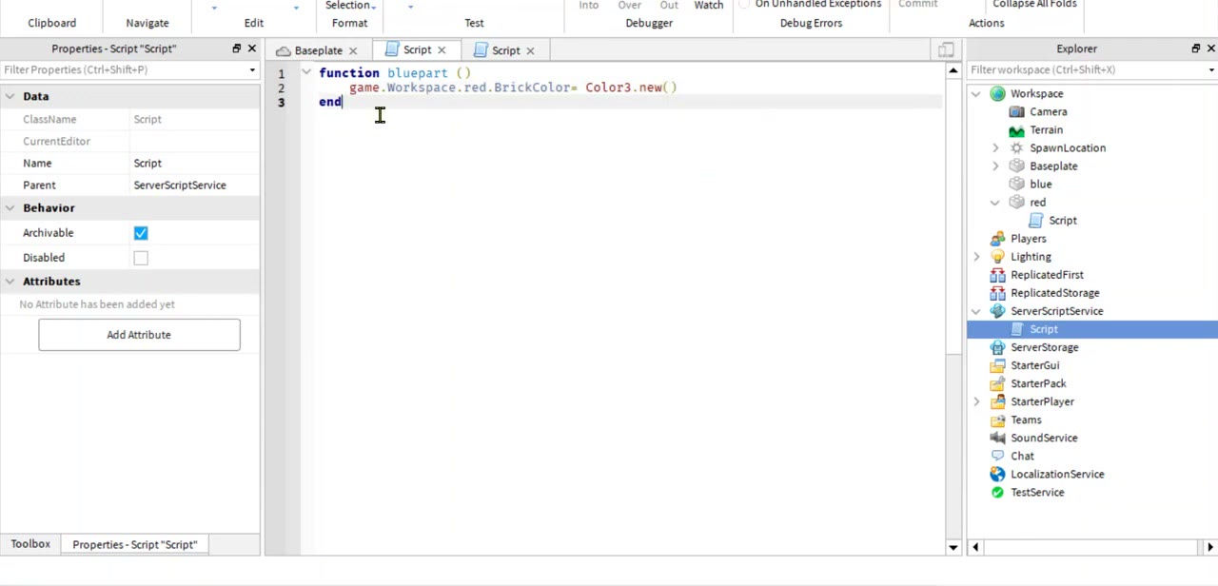Click the ServerStorage icon
1218x586 pixels.
coord(997,347)
